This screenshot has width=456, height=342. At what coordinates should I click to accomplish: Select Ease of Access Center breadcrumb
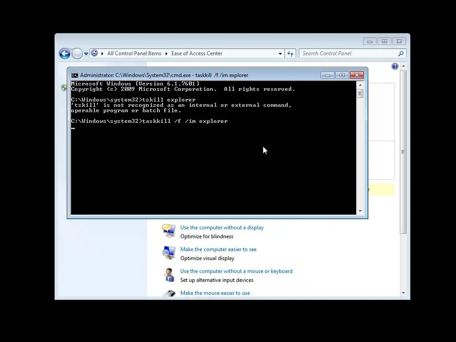click(x=196, y=53)
